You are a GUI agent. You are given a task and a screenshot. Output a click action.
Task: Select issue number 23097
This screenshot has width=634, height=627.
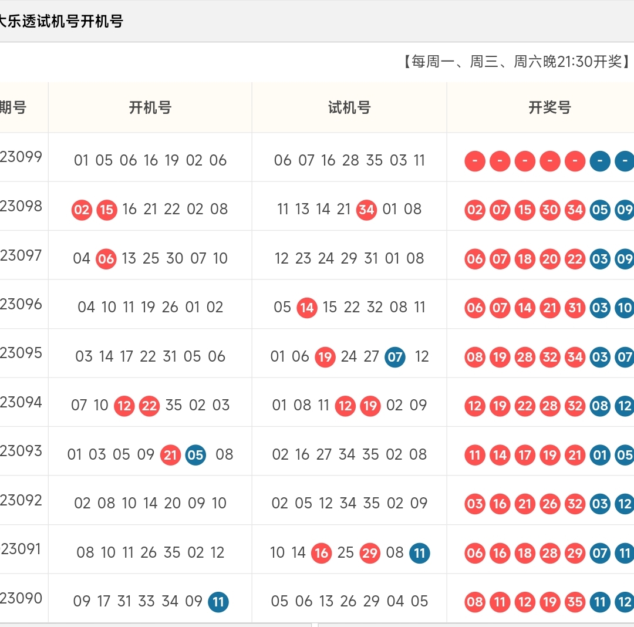click(21, 255)
